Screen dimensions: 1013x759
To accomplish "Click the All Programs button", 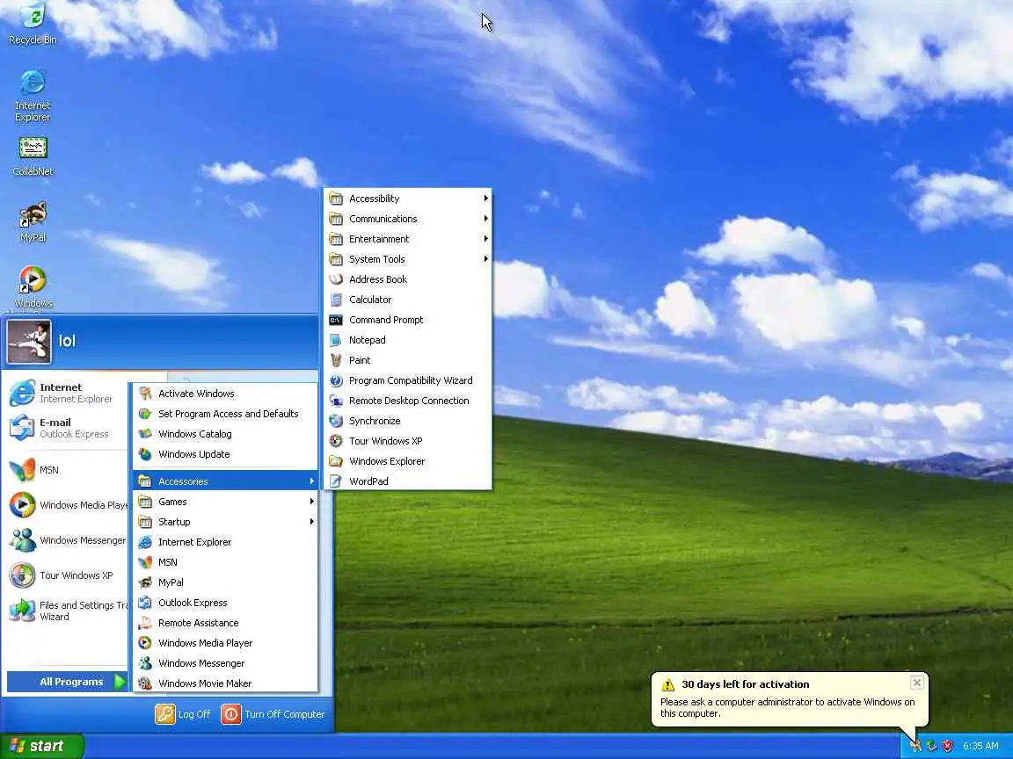I will [x=67, y=682].
